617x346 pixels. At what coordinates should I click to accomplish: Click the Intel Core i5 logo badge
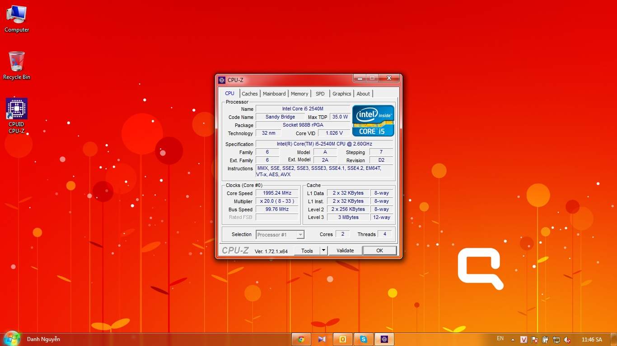(x=373, y=121)
